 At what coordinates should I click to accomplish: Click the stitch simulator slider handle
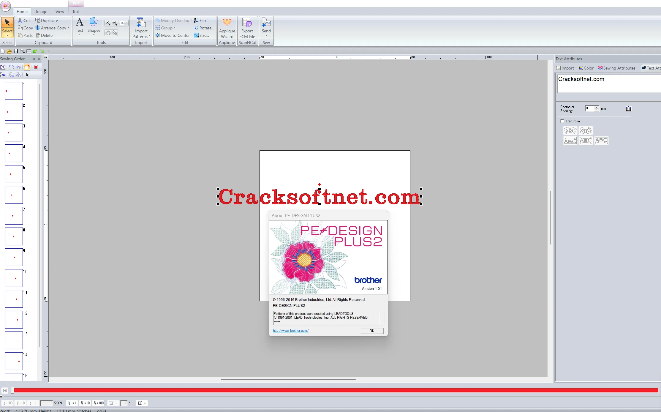pos(12,390)
